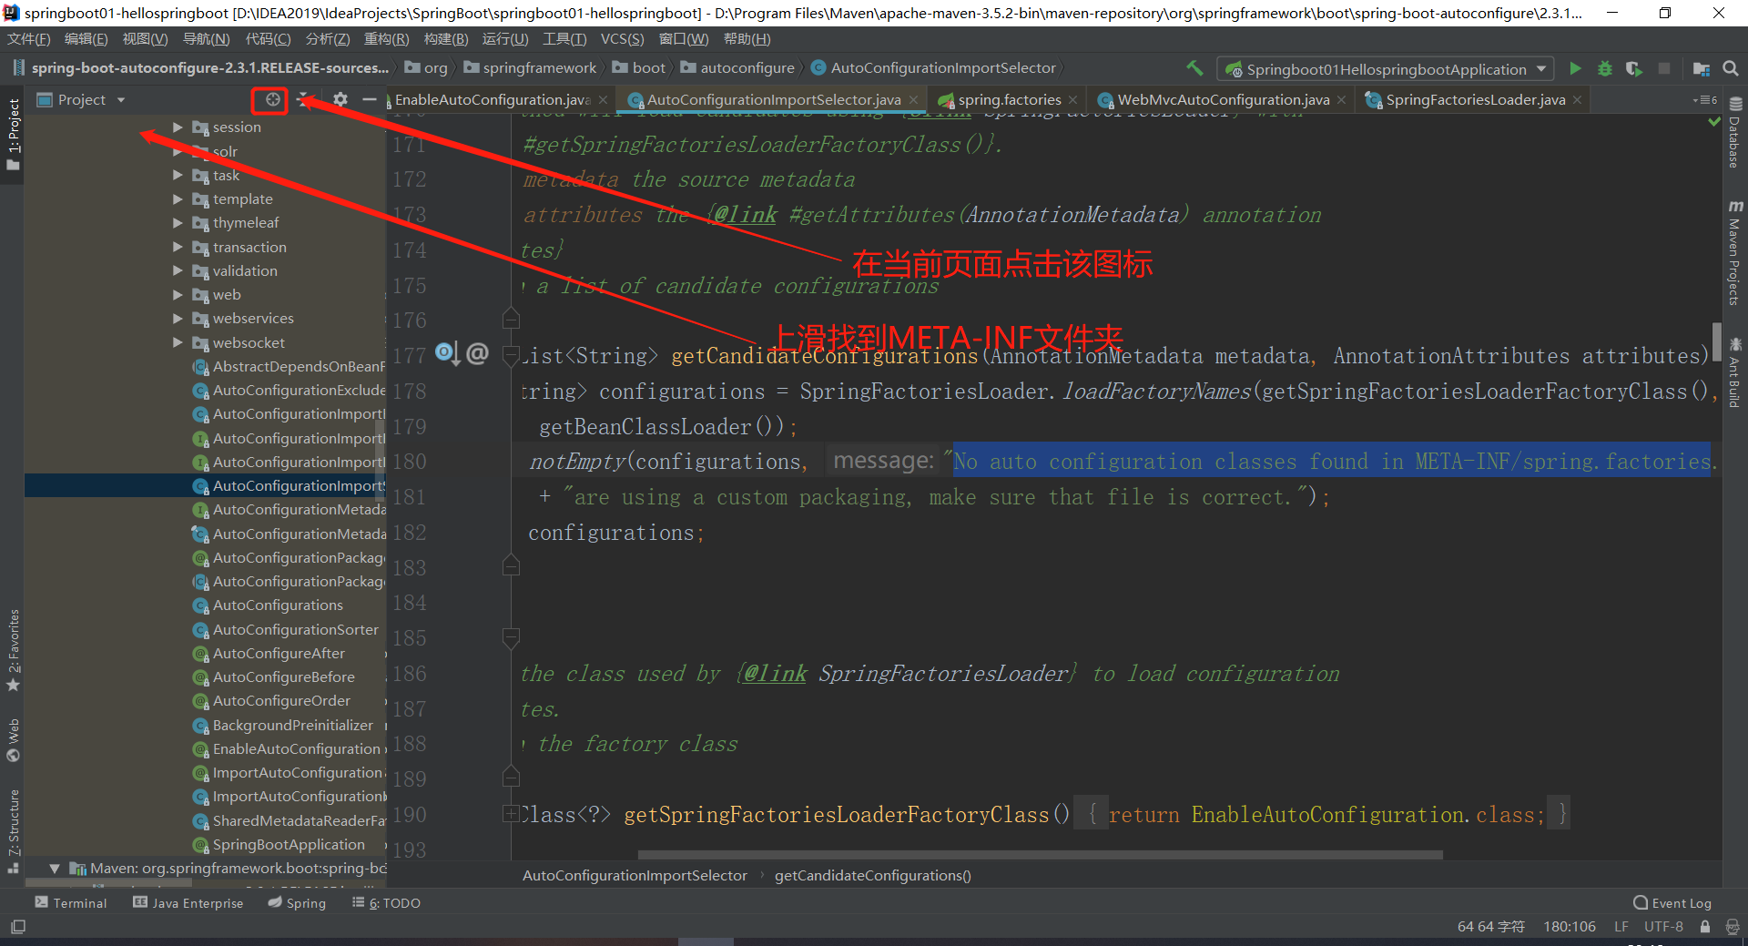The width and height of the screenshot is (1748, 946).
Task: Open Project Structure icon in the toolbar
Action: (1701, 68)
